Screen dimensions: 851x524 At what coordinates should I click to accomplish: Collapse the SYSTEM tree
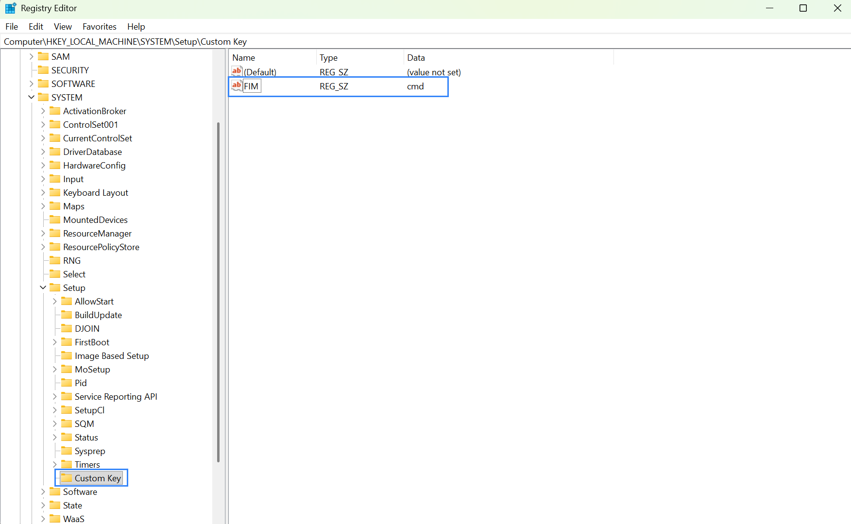pos(32,97)
